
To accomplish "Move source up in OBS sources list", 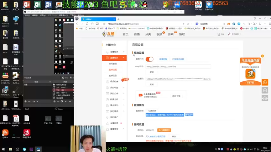I will click(66, 101).
